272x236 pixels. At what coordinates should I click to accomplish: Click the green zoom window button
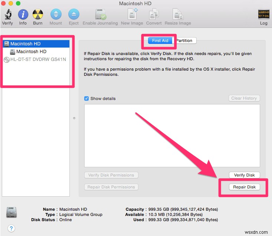(x=18, y=3)
